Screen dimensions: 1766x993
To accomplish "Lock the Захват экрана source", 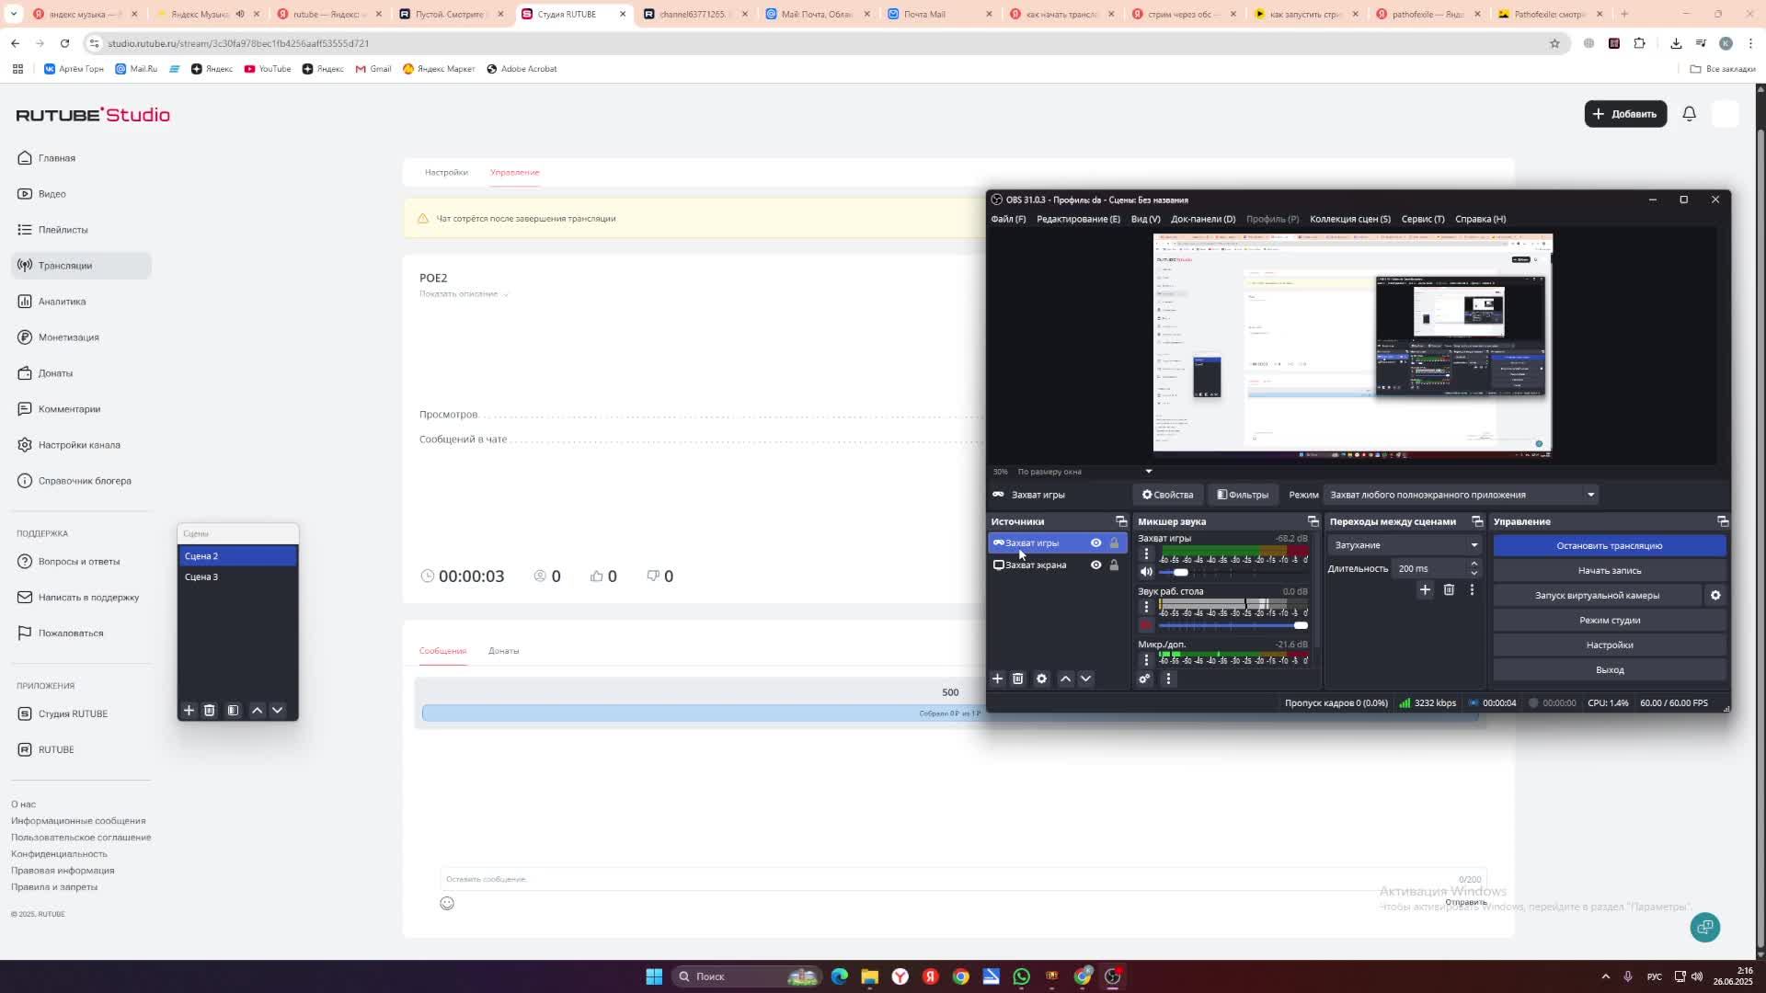I will (x=1114, y=565).
